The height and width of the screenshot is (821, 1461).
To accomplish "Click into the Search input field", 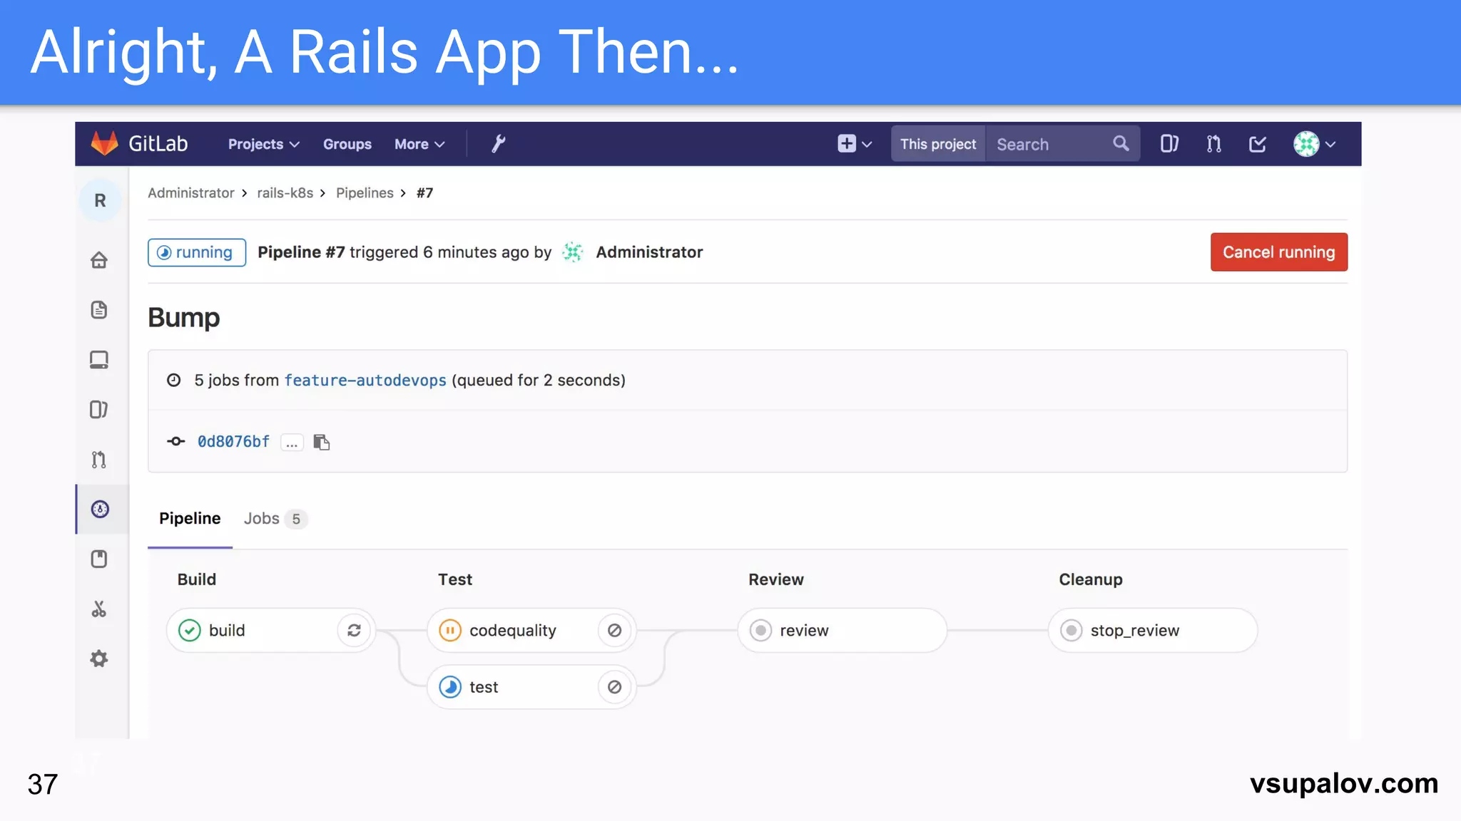I will tap(1049, 144).
